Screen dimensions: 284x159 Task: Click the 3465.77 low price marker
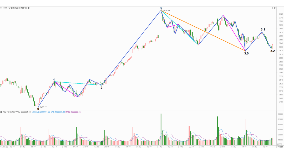point(43,107)
